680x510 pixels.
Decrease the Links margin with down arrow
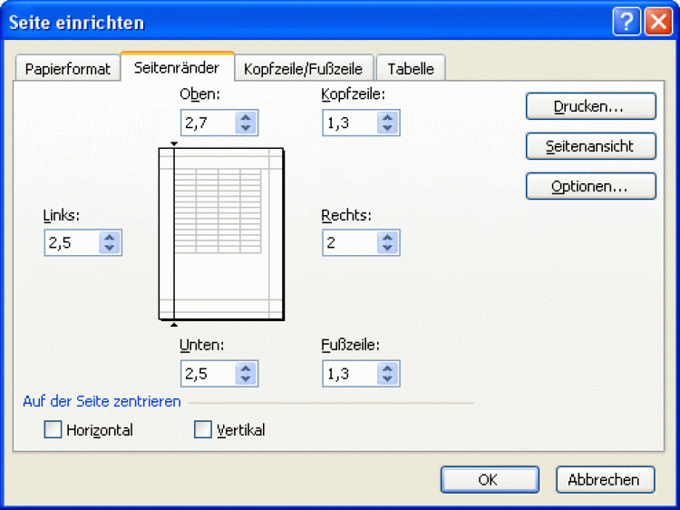click(x=110, y=248)
